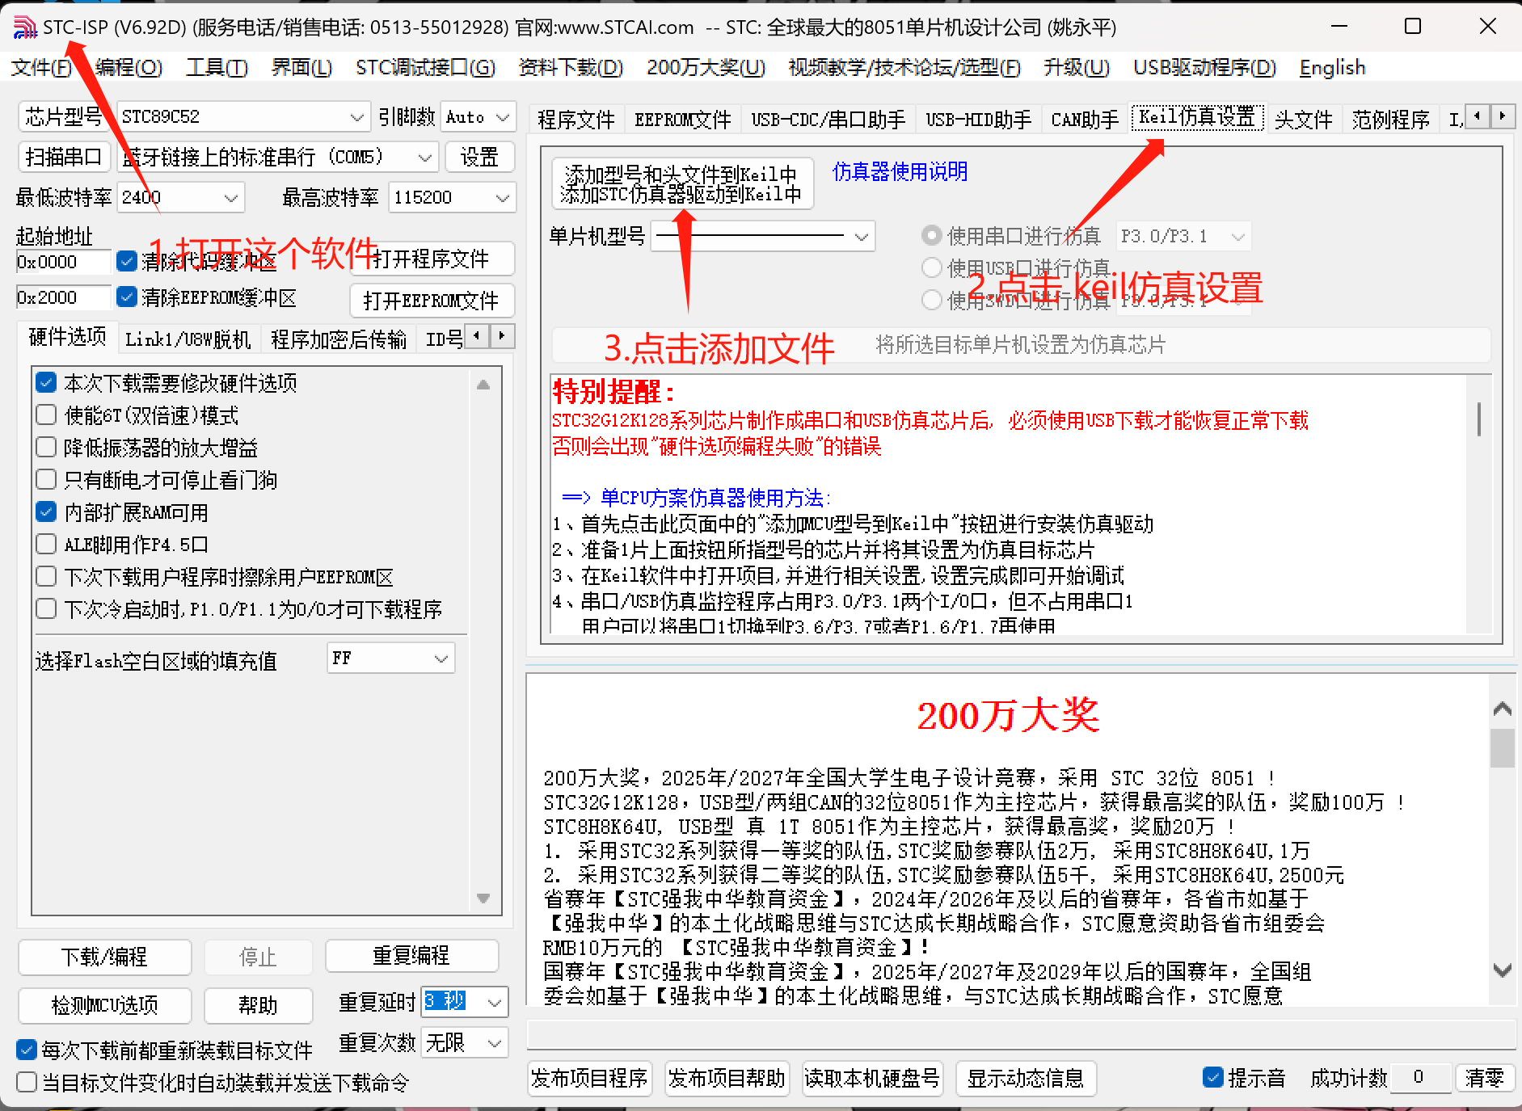Toggle 内部扩展RAM可用 checkbox
This screenshot has height=1111, width=1522.
[46, 511]
